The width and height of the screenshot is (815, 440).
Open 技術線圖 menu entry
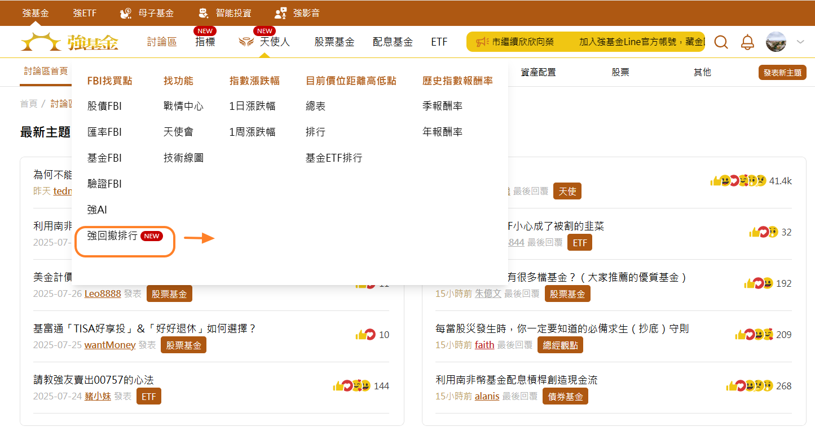click(183, 158)
